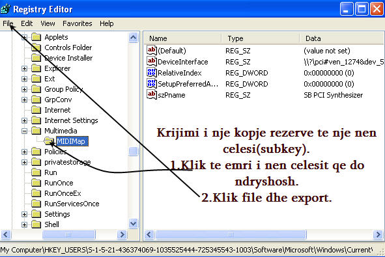
Task: Expand the Ext key
Action: [x=24, y=79]
